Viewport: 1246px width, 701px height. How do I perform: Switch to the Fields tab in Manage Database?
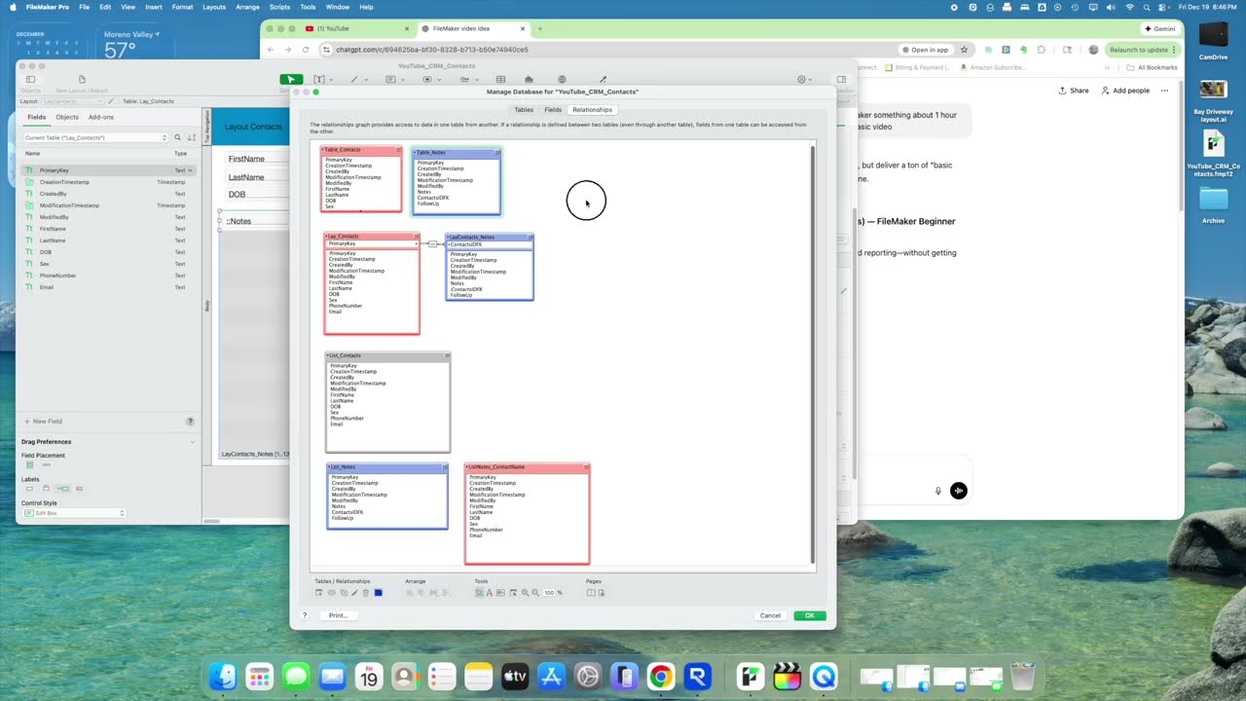pos(553,110)
